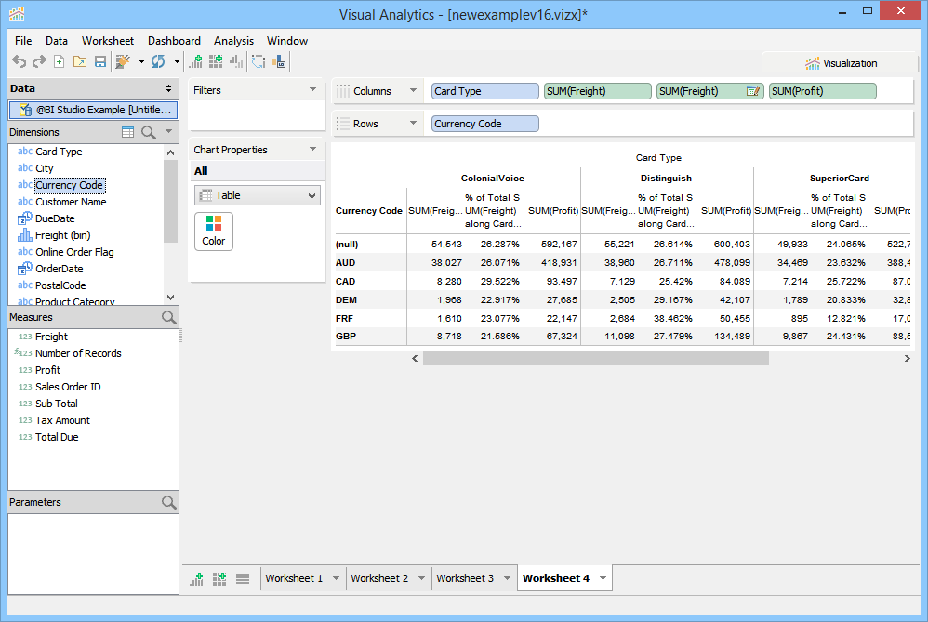The height and width of the screenshot is (622, 928).
Task: Open the Table chart type dropdown
Action: [258, 195]
